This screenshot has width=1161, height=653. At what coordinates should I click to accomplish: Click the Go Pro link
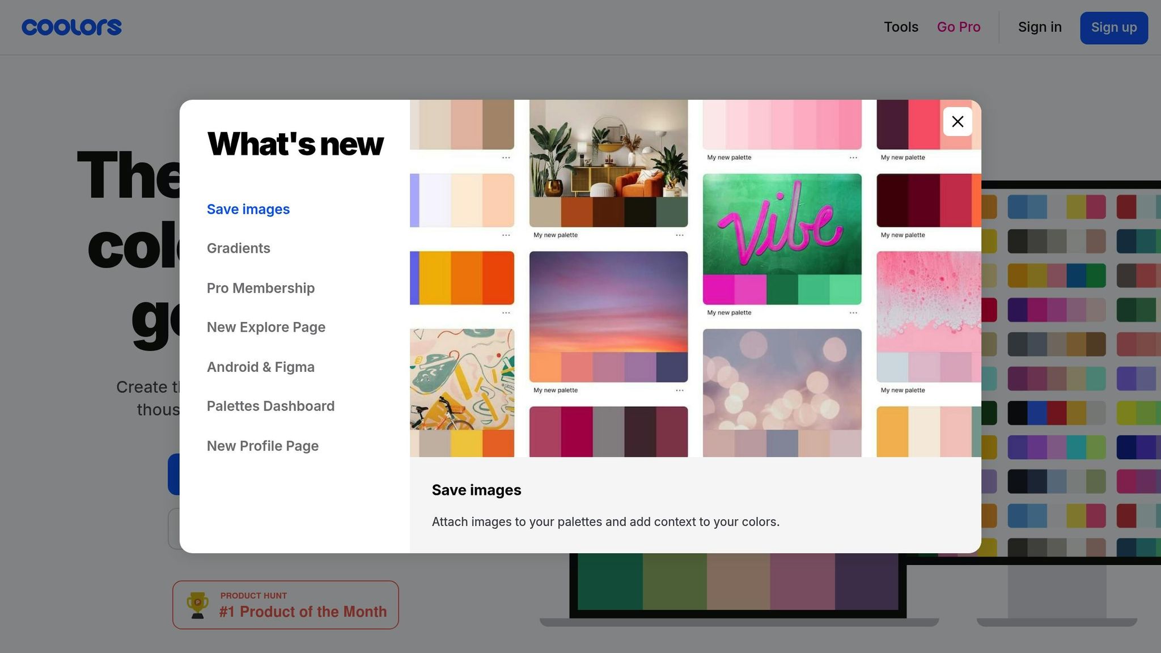(x=958, y=27)
